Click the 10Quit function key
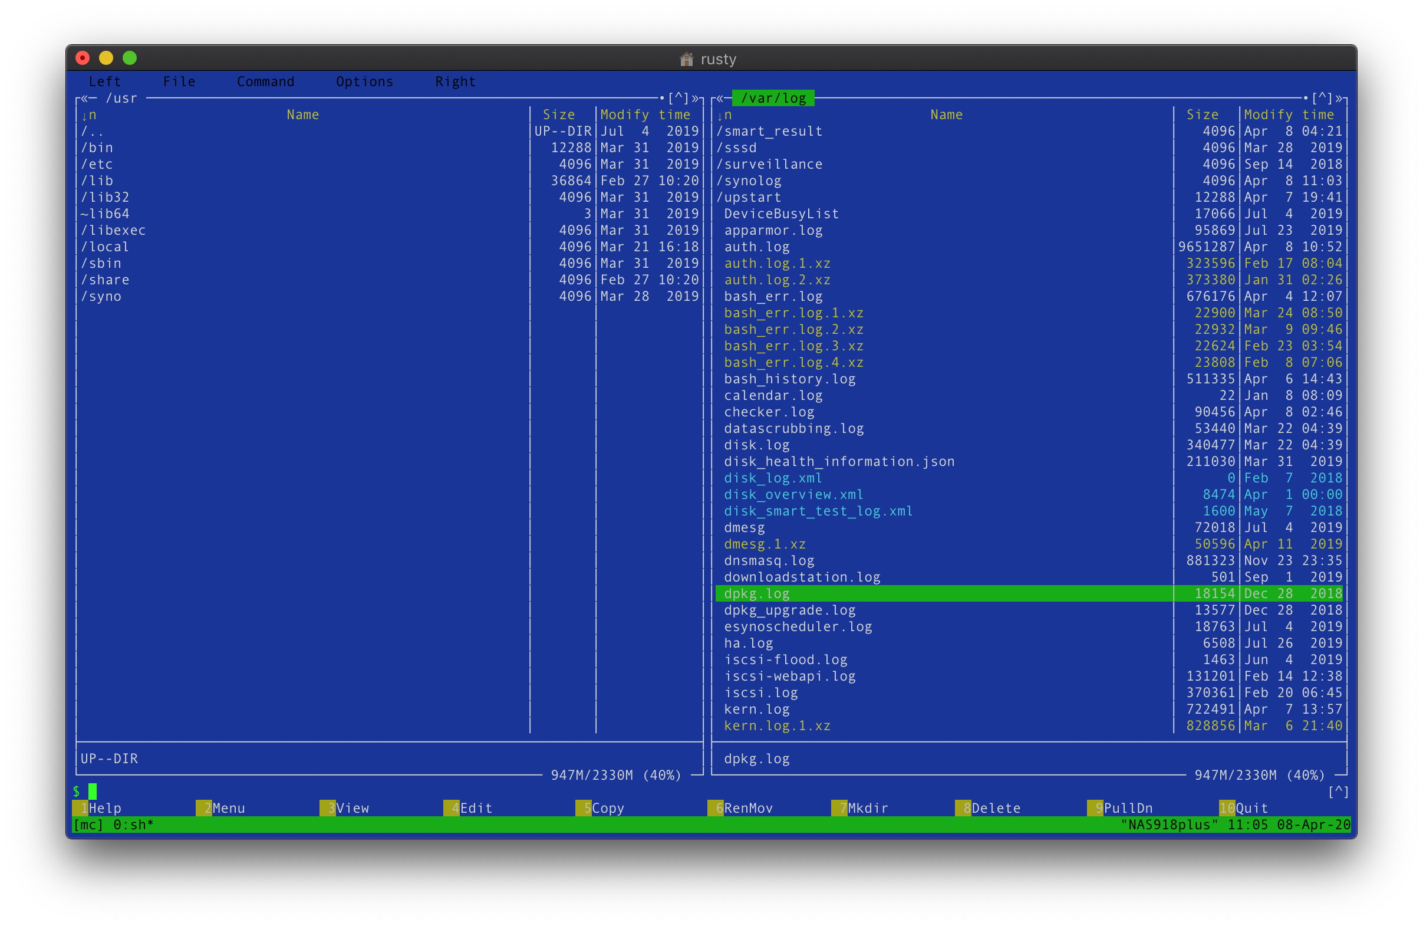1423x926 pixels. click(1244, 808)
